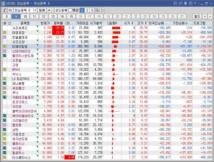Click the 신 badge next to 삼현
This screenshot has width=214, height=162.
coord(5,130)
